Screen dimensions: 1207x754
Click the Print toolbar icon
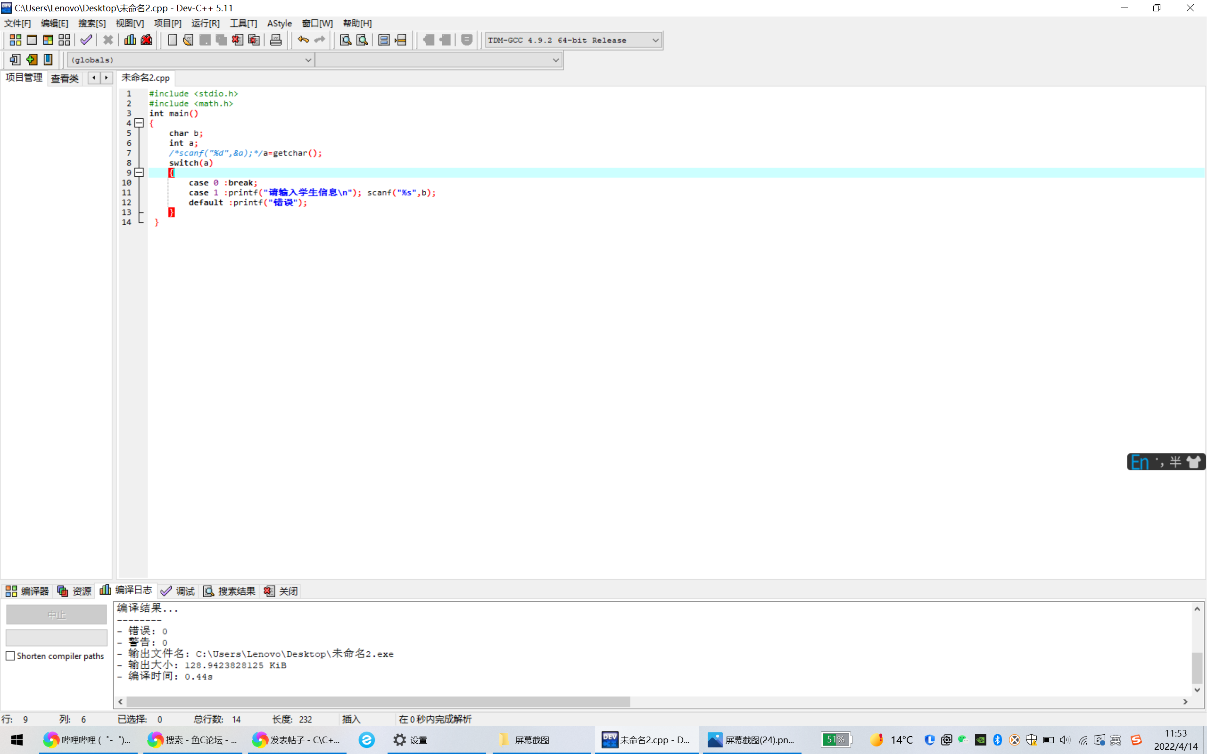(276, 40)
